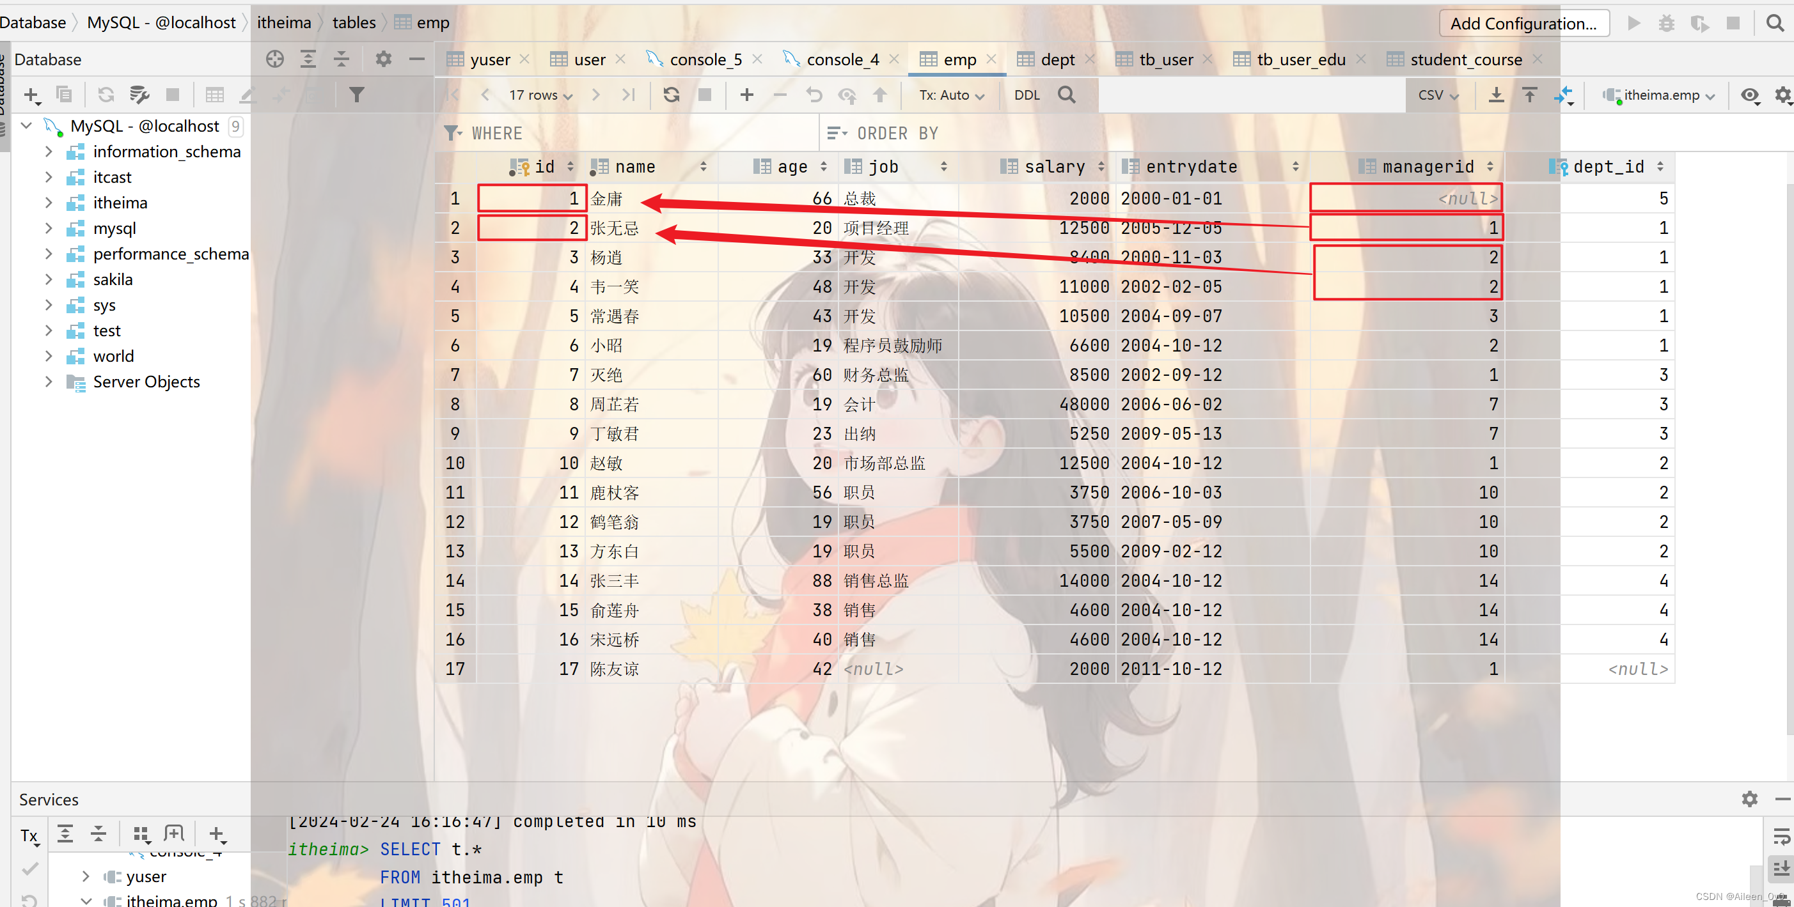1794x907 pixels.
Task: Click itheima.emp context switcher
Action: [1662, 95]
